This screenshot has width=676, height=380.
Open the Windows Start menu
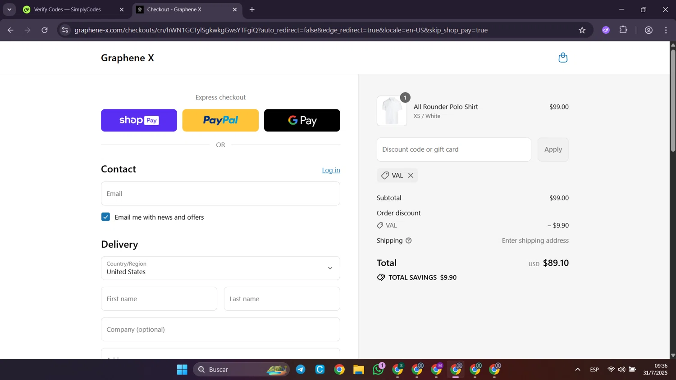click(182, 370)
